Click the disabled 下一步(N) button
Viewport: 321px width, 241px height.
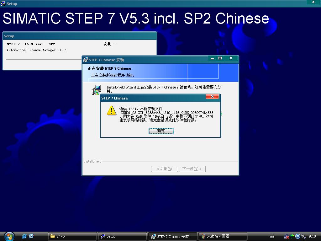pyautogui.click(x=192, y=169)
